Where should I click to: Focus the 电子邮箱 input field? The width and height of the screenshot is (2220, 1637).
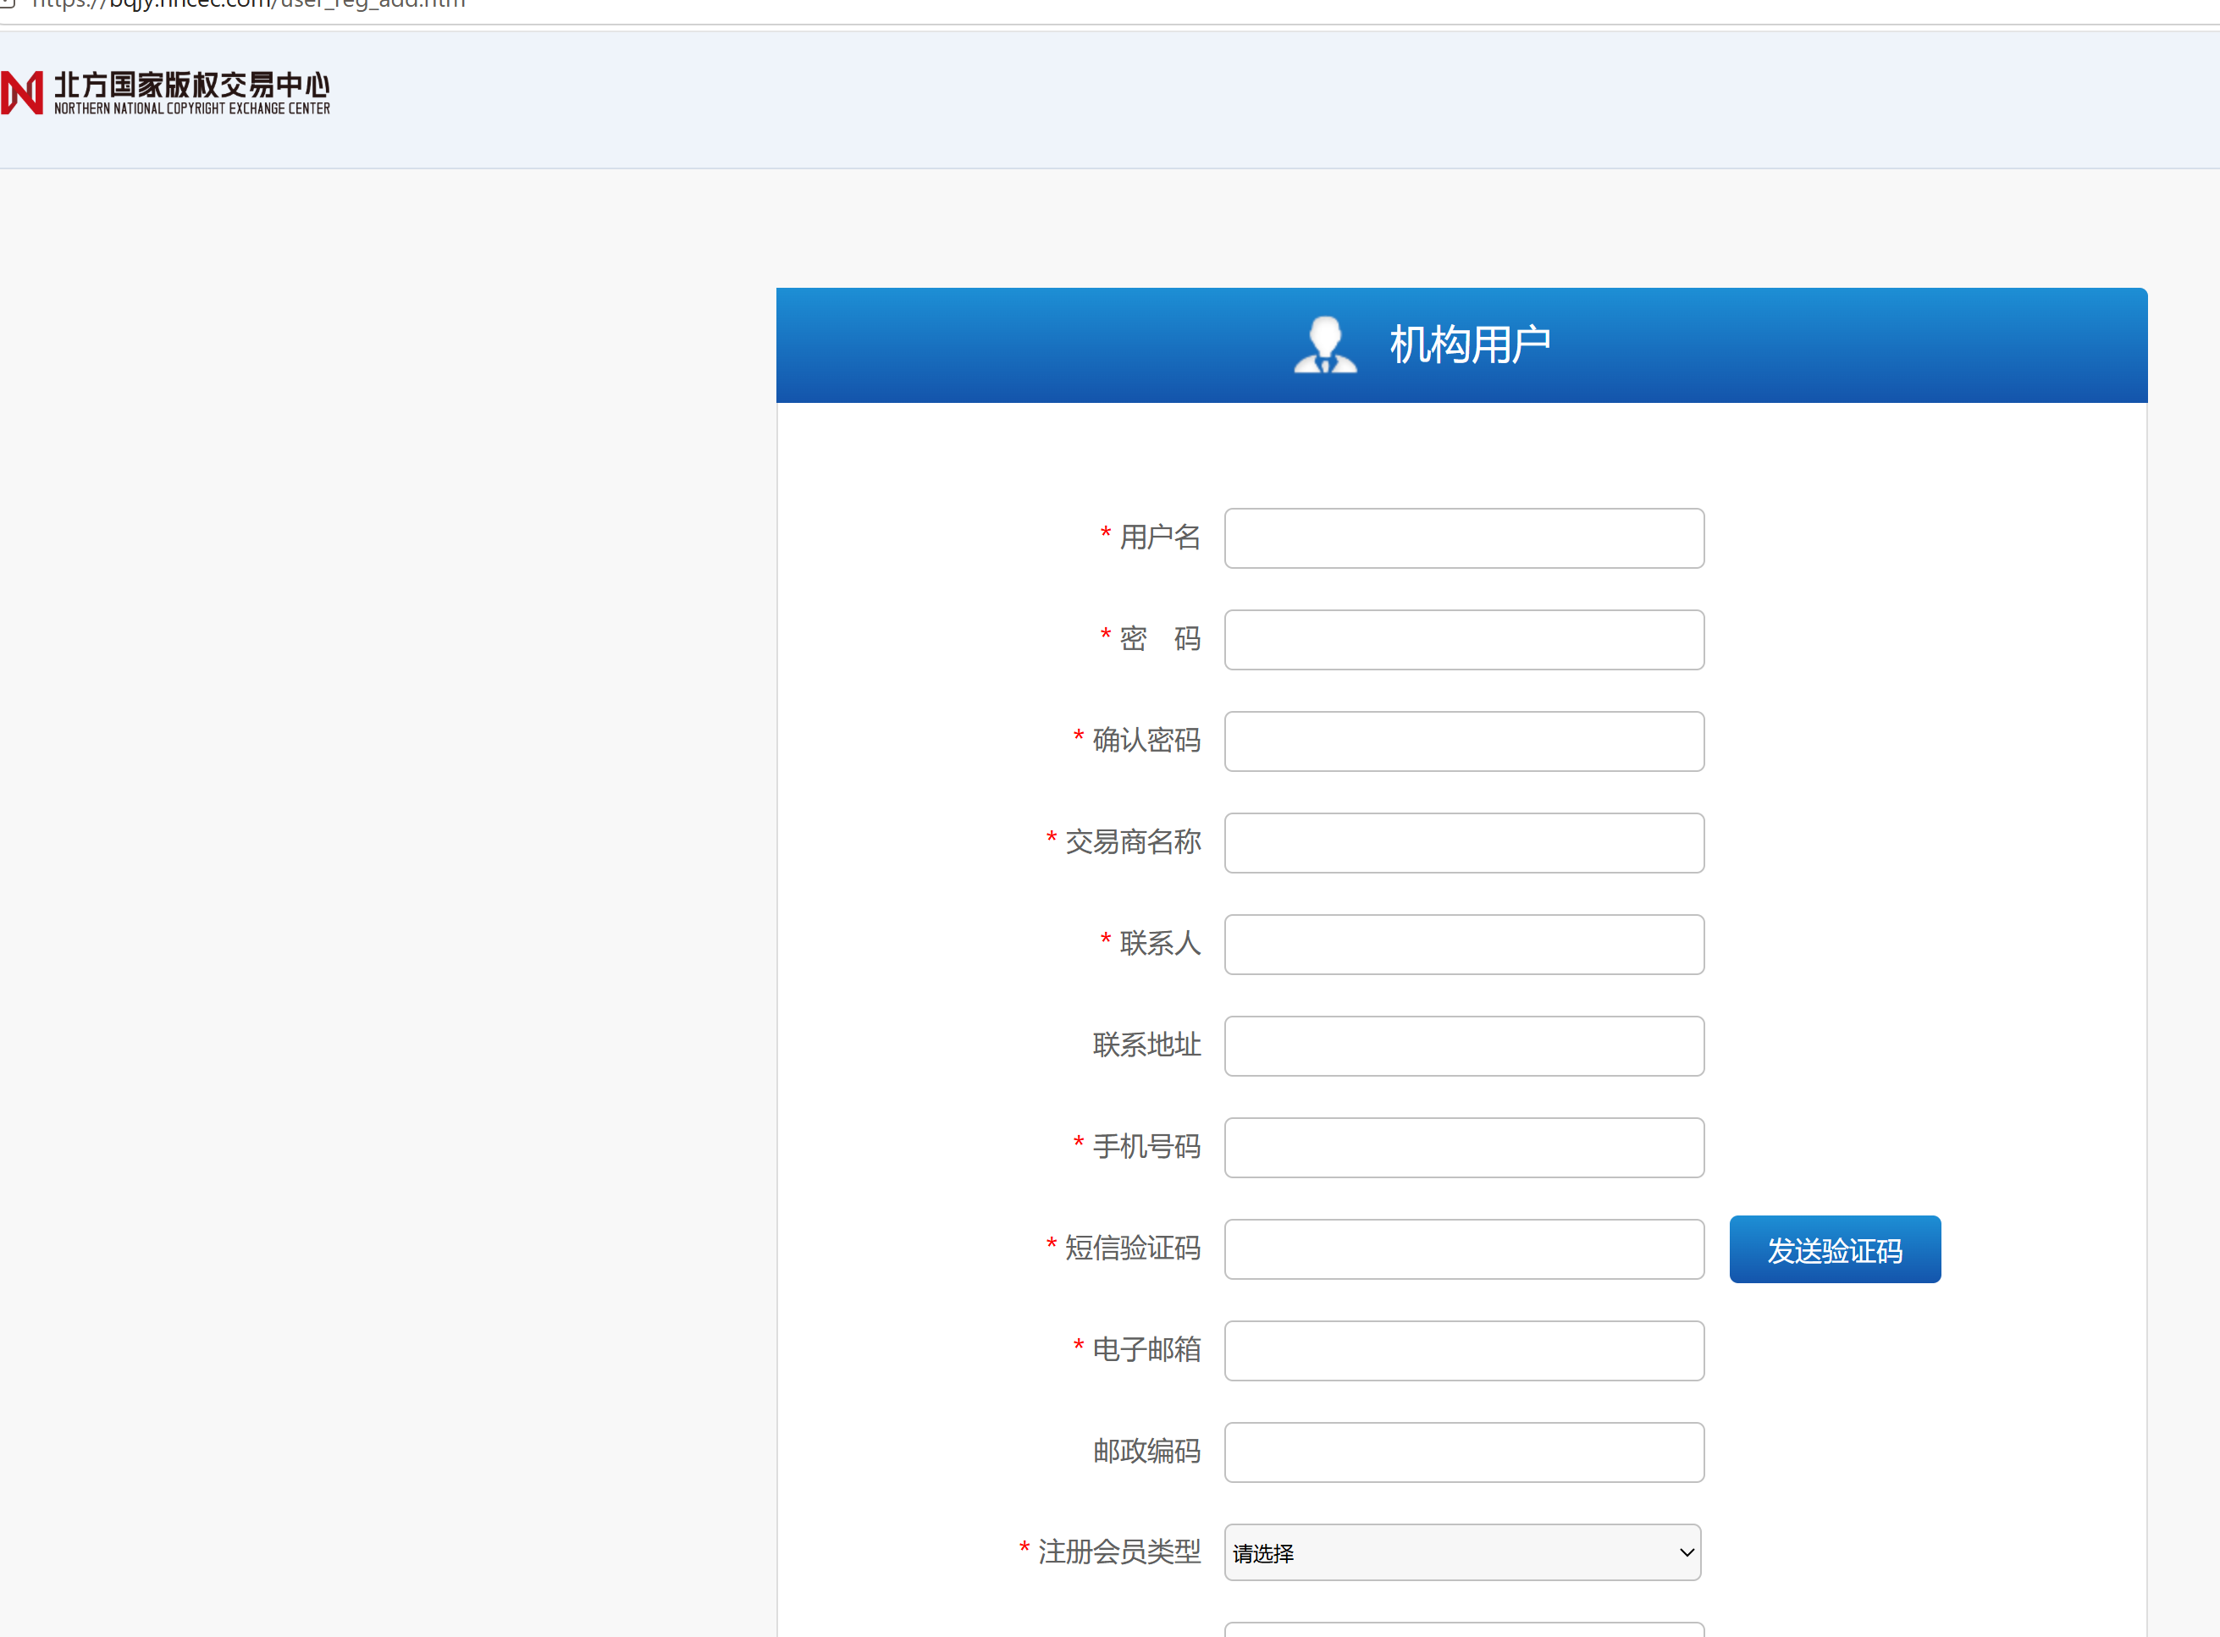(1464, 1351)
